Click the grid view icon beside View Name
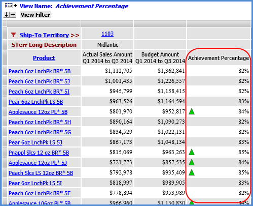Image resolution: width=253 pixels, height=206 pixels. coord(9,6)
